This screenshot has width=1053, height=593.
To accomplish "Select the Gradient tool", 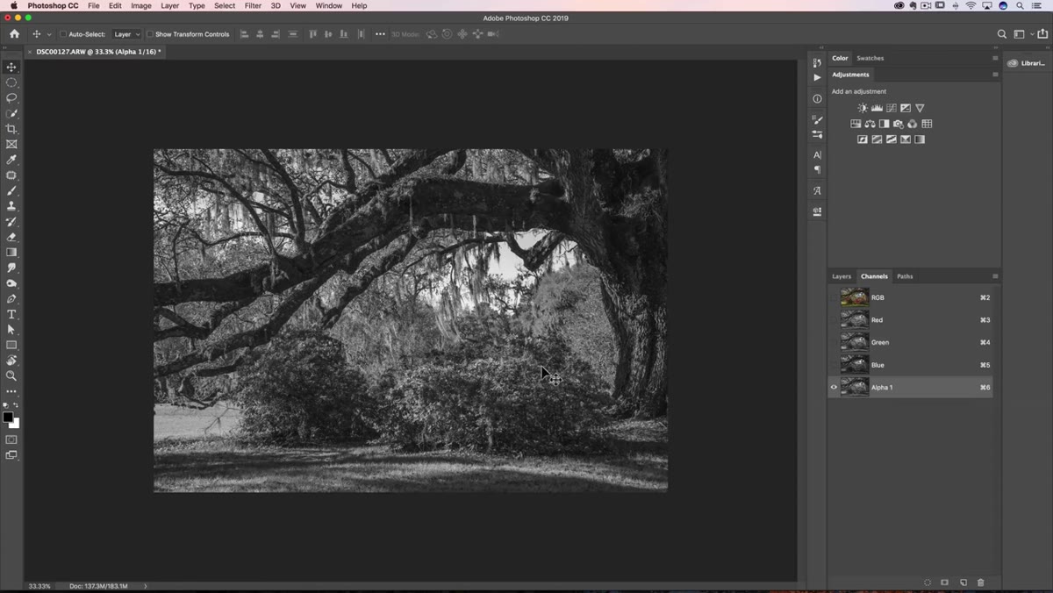I will (x=11, y=253).
